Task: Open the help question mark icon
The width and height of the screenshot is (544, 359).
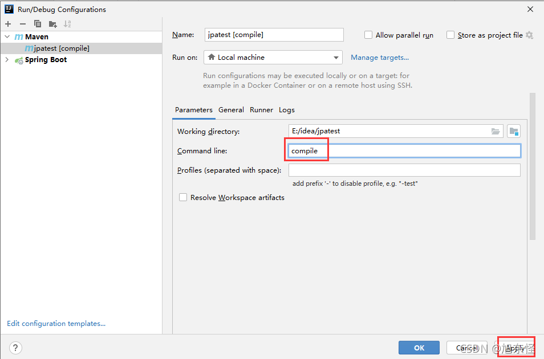Action: point(15,348)
